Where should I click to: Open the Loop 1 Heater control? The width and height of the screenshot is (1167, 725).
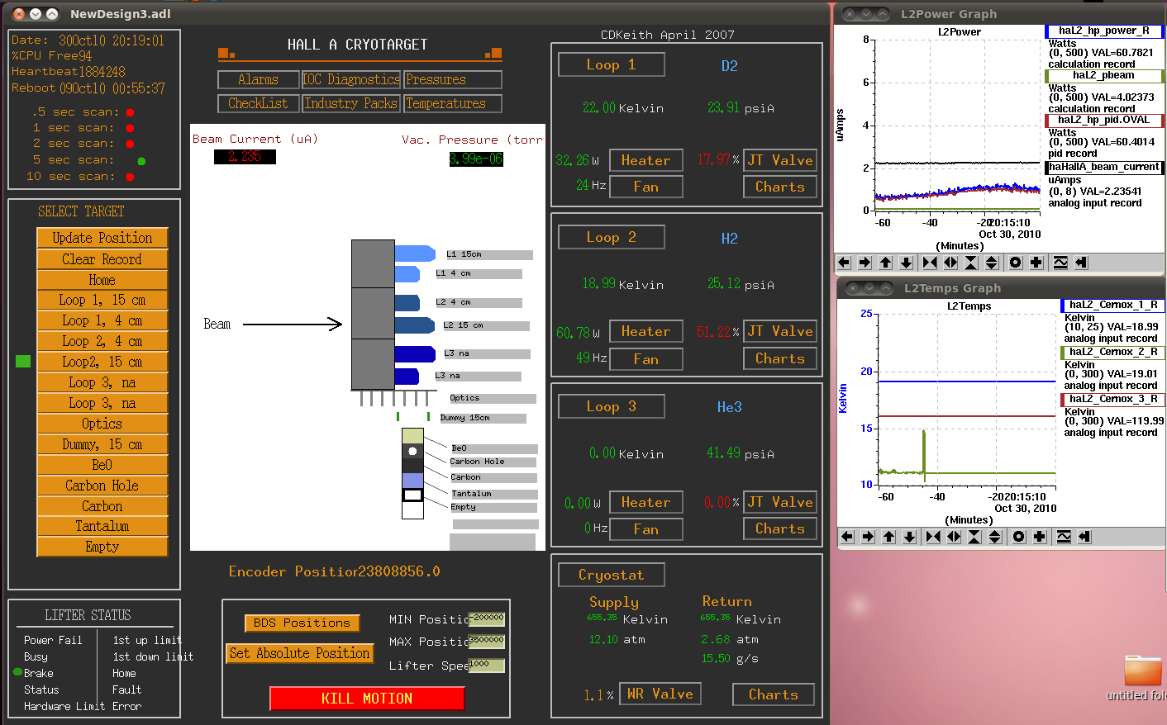(x=646, y=160)
